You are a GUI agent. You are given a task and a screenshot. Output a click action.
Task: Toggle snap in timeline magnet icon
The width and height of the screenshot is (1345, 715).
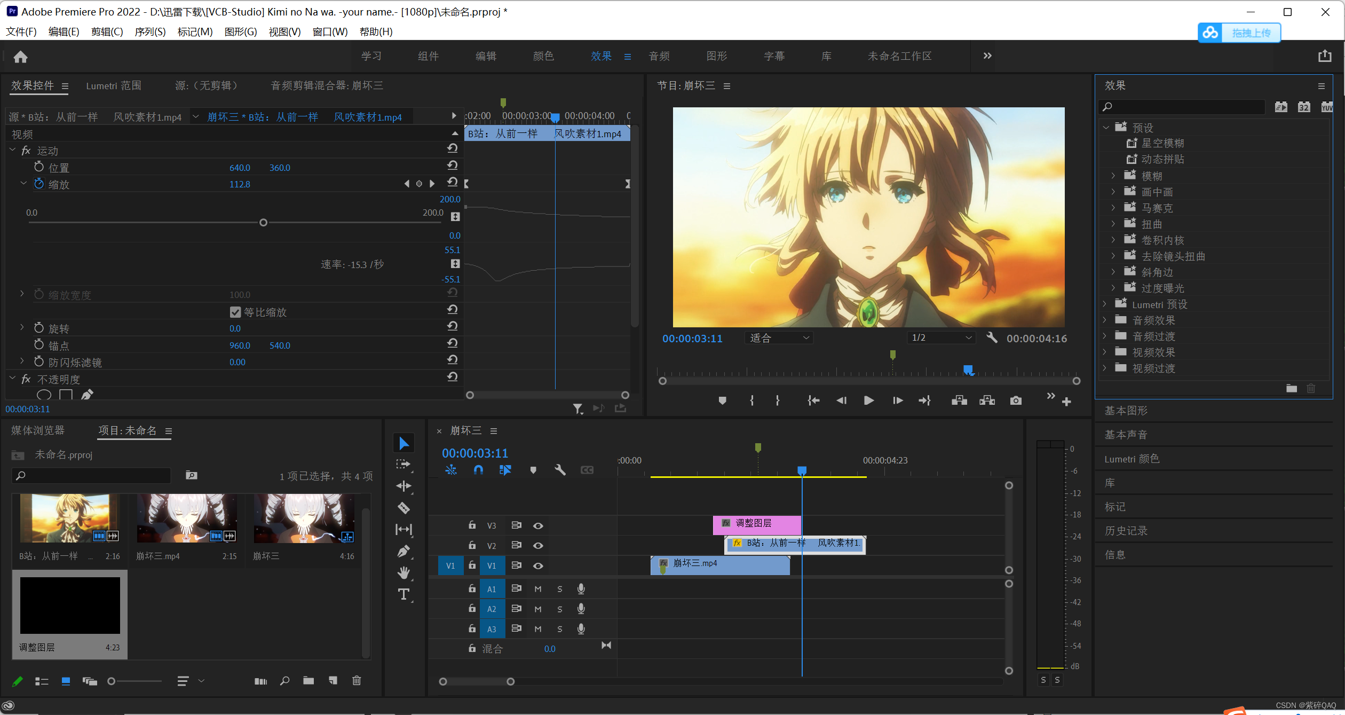[478, 470]
